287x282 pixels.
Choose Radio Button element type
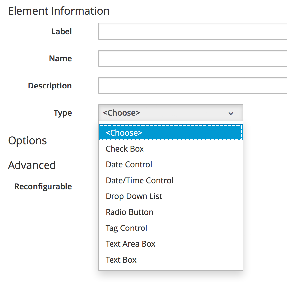pos(129,212)
